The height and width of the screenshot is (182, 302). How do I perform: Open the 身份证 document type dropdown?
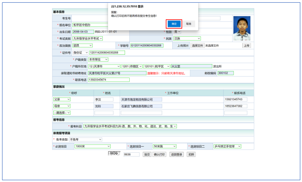[80, 52]
